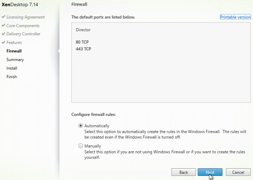Select the Manually radio button
The width and height of the screenshot is (253, 180).
pos(81,146)
